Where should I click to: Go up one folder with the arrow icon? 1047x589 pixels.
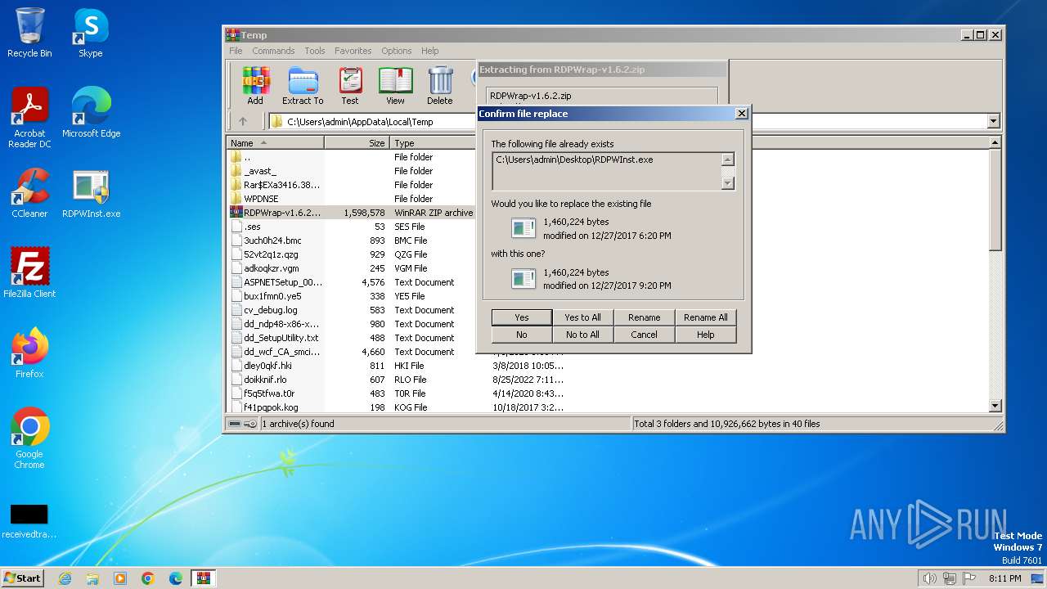tap(243, 122)
